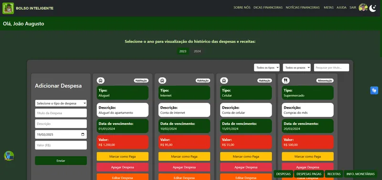Click Enviar to submit the expense

[x=61, y=160]
